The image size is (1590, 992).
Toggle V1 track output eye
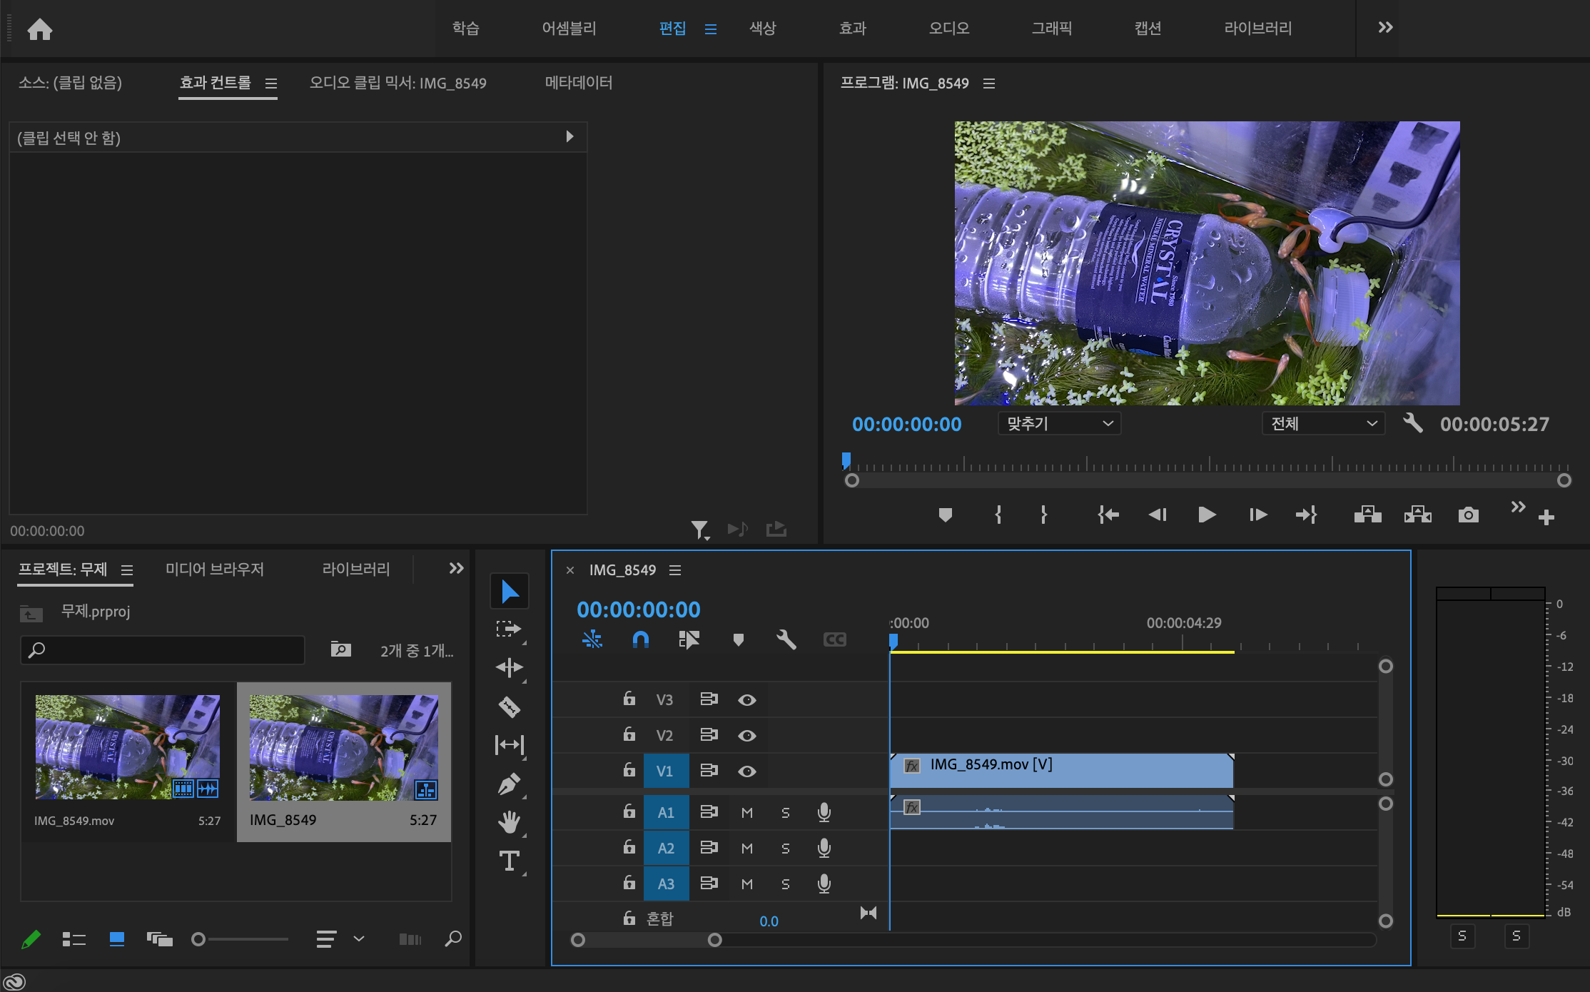[746, 771]
